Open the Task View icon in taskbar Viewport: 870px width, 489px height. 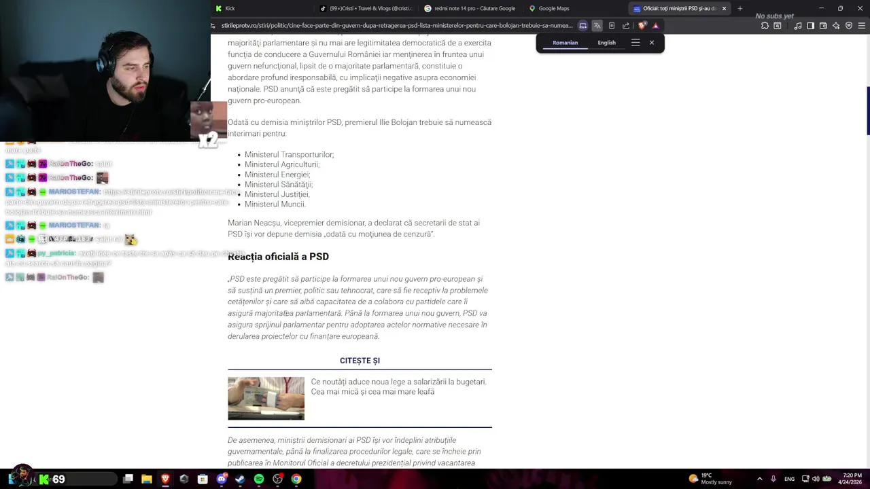click(x=128, y=479)
